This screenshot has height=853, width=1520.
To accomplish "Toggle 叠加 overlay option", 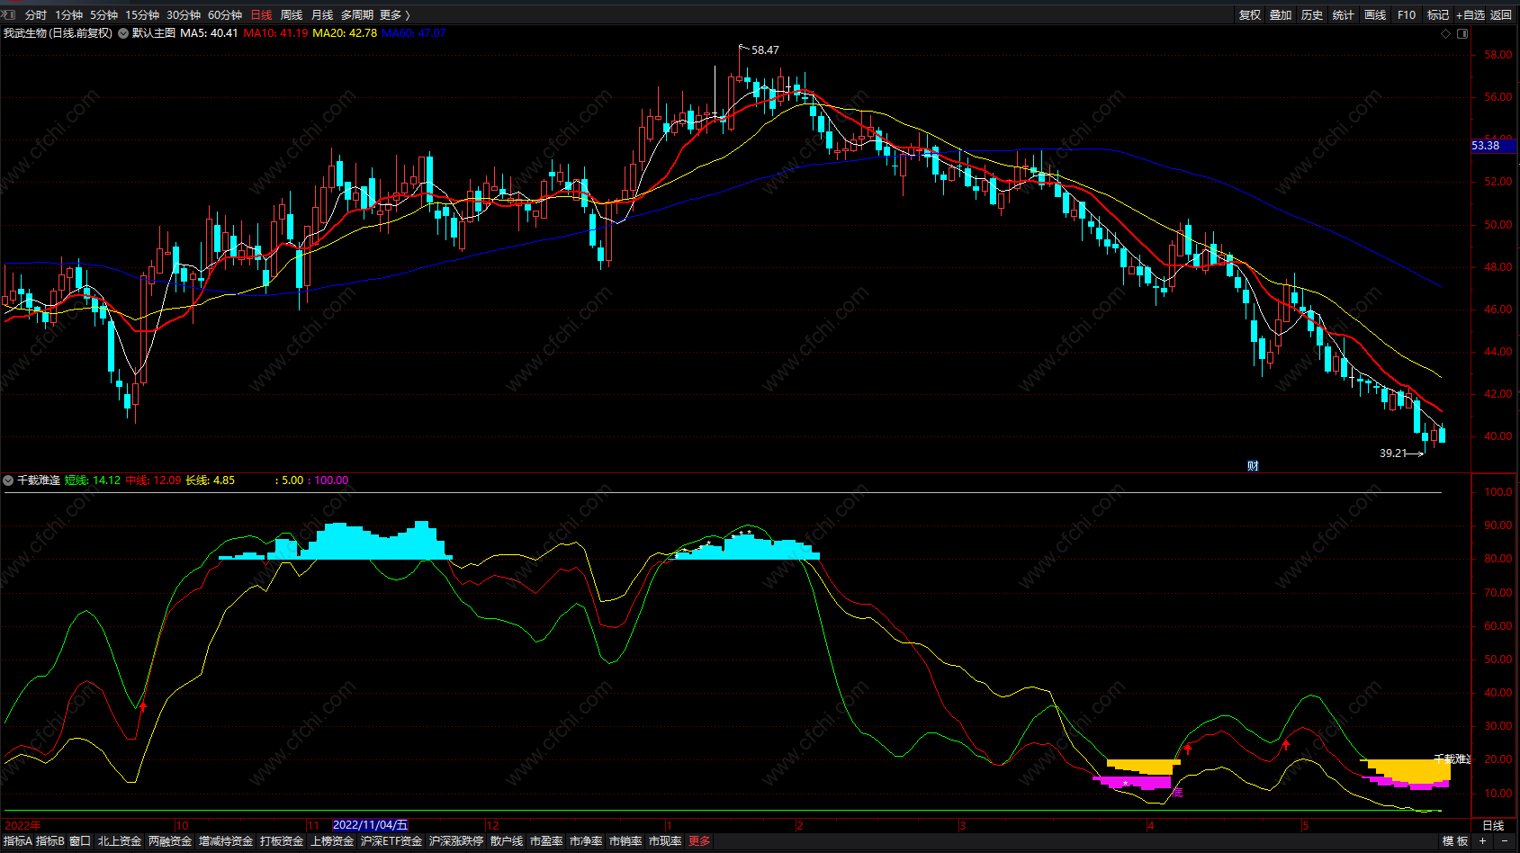I will (1281, 14).
